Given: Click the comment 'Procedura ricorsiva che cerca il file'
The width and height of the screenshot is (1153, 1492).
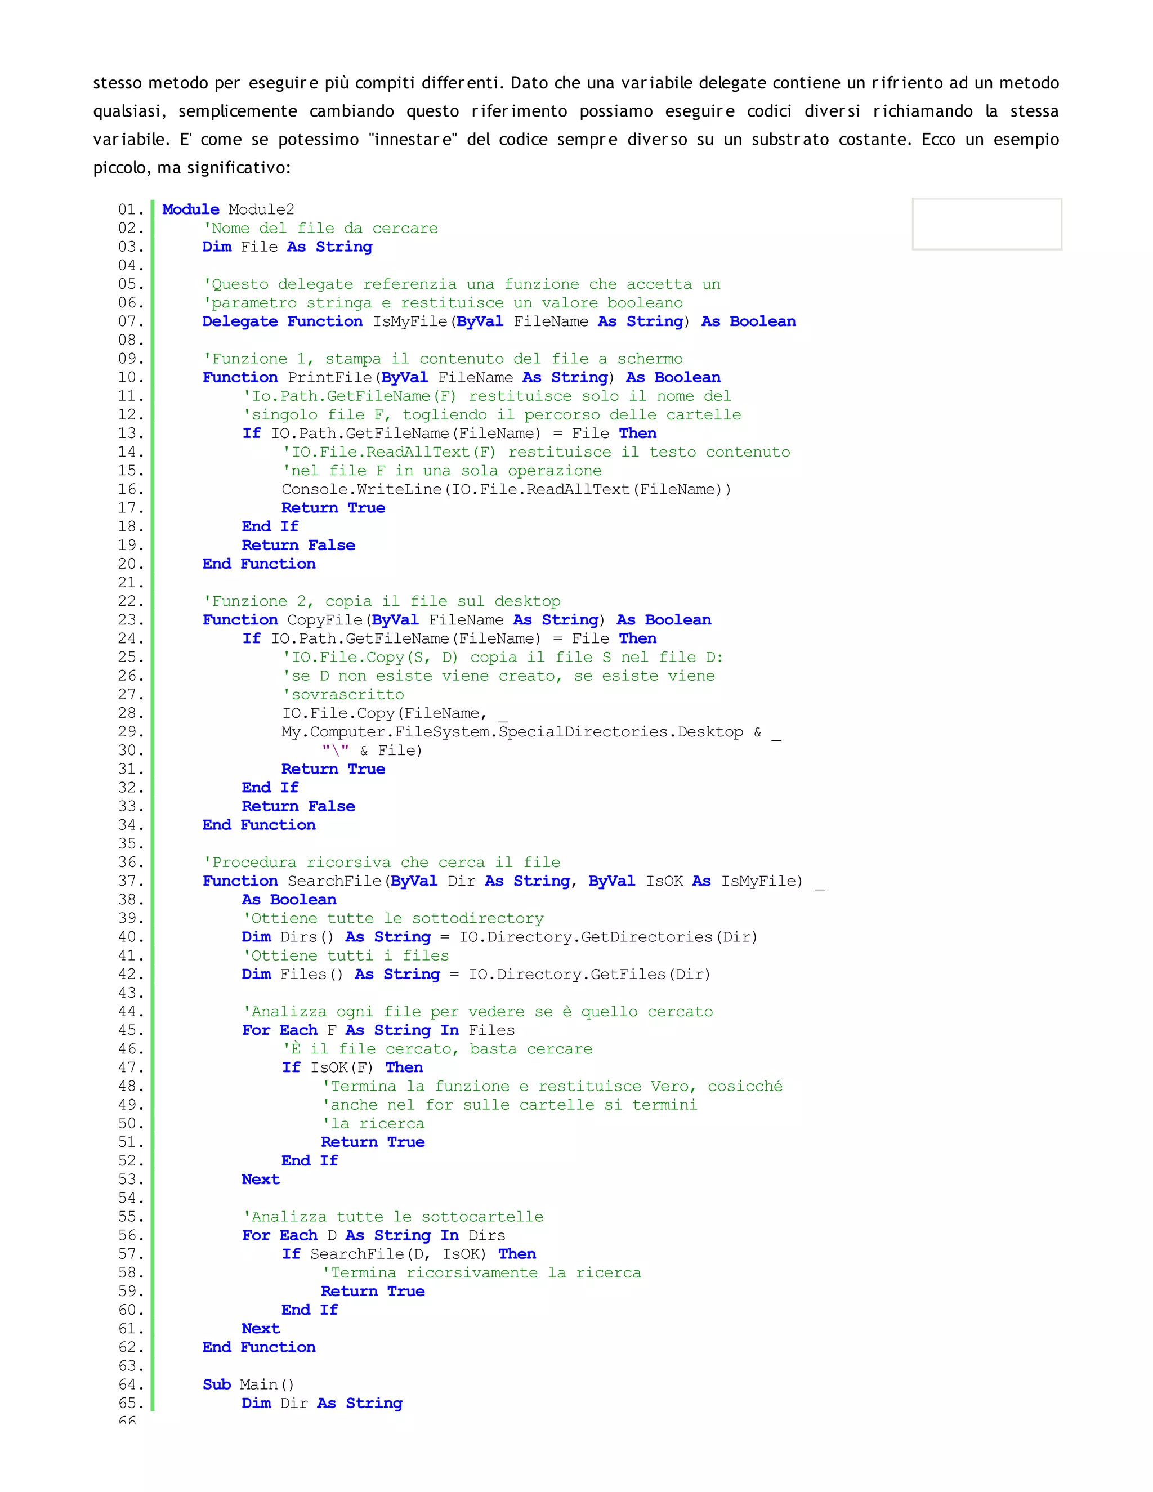Looking at the screenshot, I should (x=381, y=862).
